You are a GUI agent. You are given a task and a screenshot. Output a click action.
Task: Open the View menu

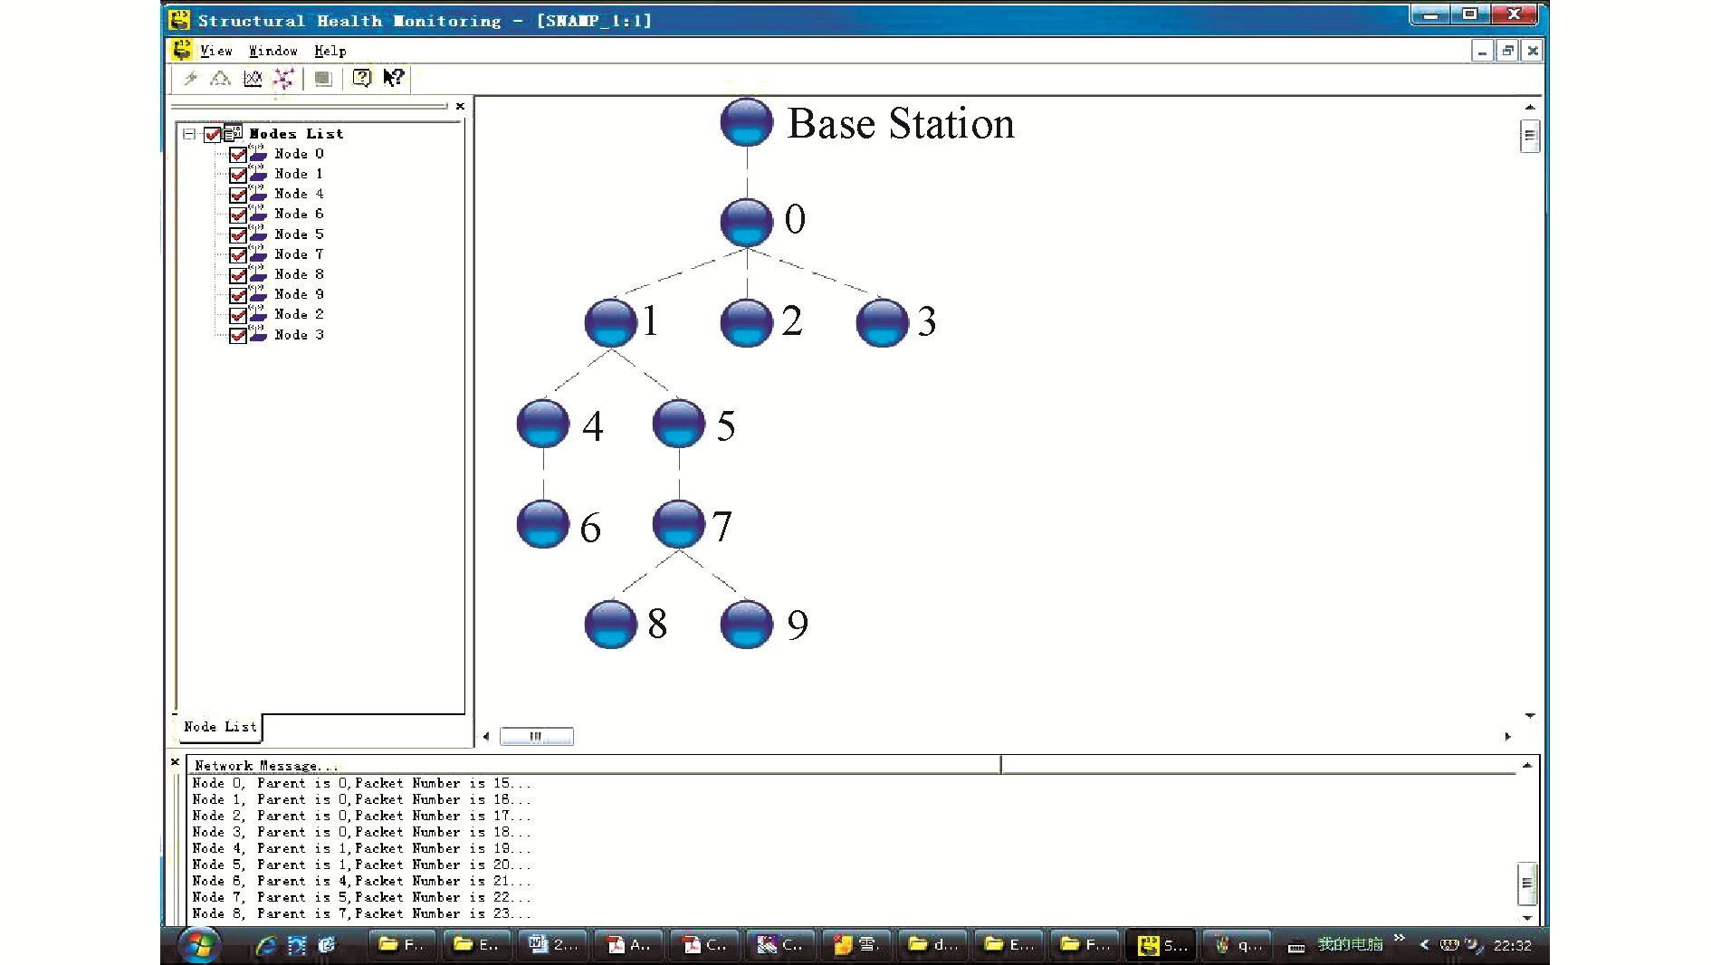coord(216,51)
